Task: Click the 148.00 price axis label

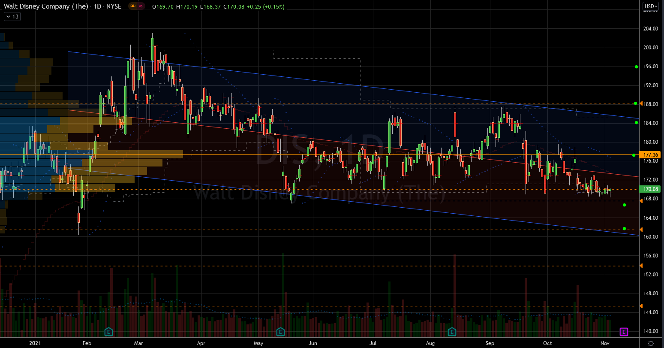Action: point(650,294)
